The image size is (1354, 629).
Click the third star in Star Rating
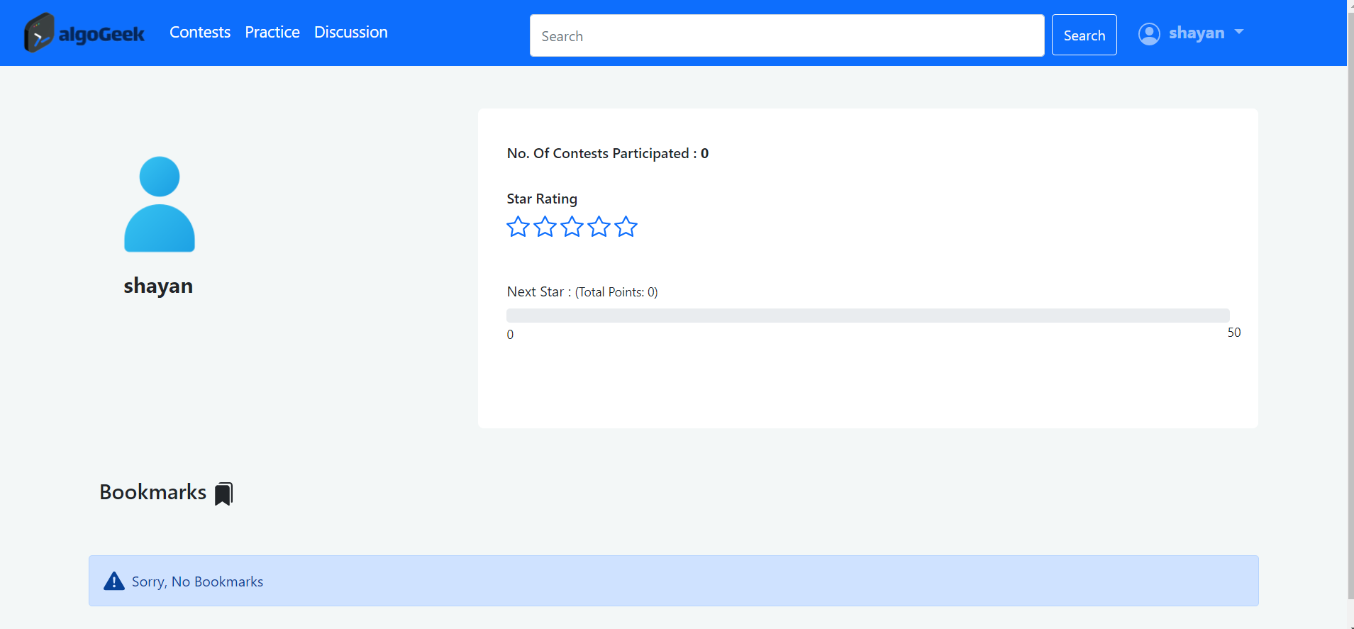click(x=572, y=227)
